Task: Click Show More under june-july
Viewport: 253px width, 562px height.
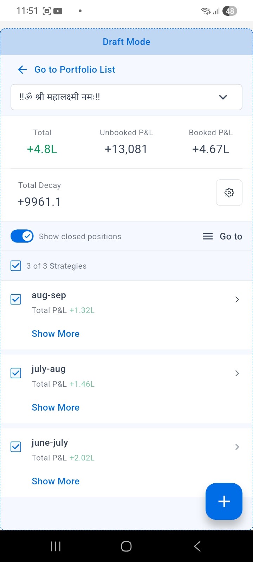Action: coord(56,481)
